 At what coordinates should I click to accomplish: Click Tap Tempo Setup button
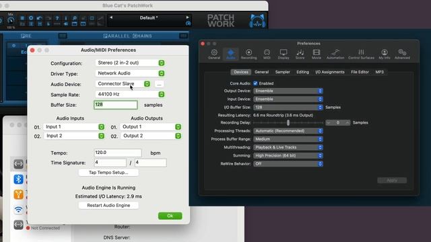coord(108,172)
